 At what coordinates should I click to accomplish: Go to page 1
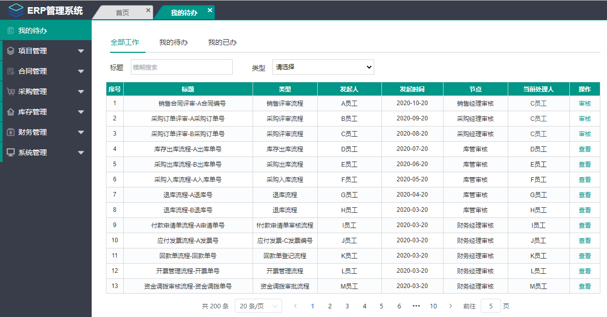[312, 306]
